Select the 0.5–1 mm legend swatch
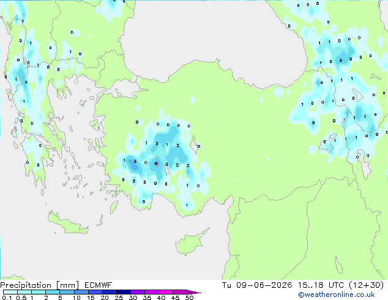Screen dimensions: 388x300 tap(24, 292)
